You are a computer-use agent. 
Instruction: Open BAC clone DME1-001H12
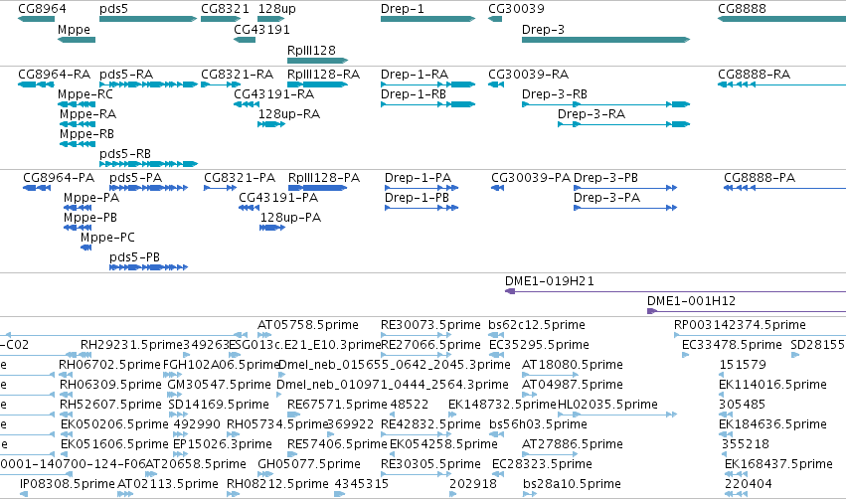click(x=747, y=311)
